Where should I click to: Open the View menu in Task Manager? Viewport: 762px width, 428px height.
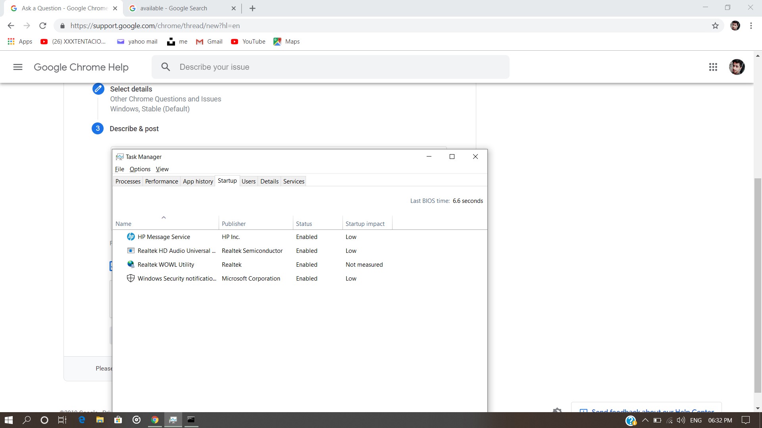162,169
